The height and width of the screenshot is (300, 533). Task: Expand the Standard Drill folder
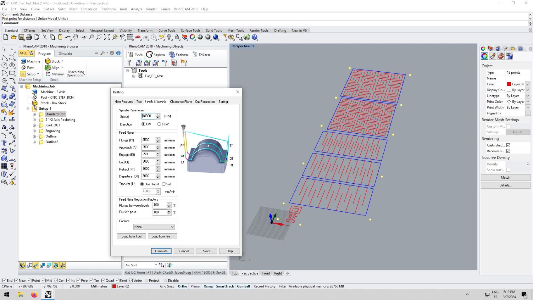[34, 114]
